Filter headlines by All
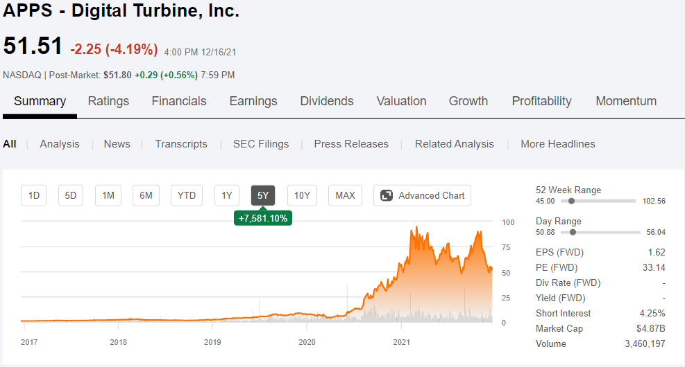The image size is (685, 367). tap(10, 144)
